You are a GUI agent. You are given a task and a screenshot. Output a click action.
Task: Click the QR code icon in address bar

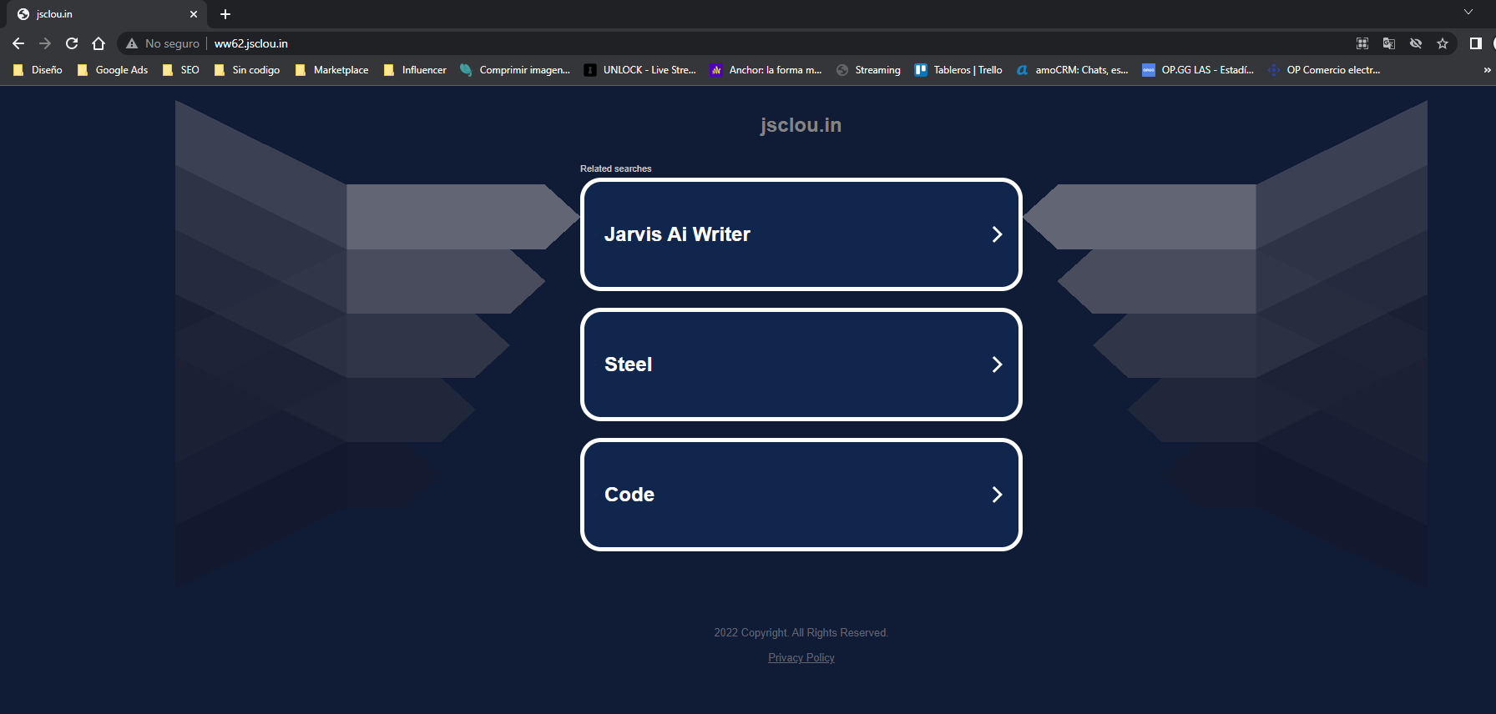coord(1362,43)
